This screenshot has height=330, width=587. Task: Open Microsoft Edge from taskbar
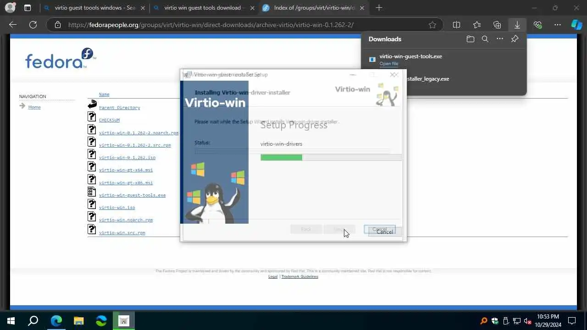(x=56, y=321)
